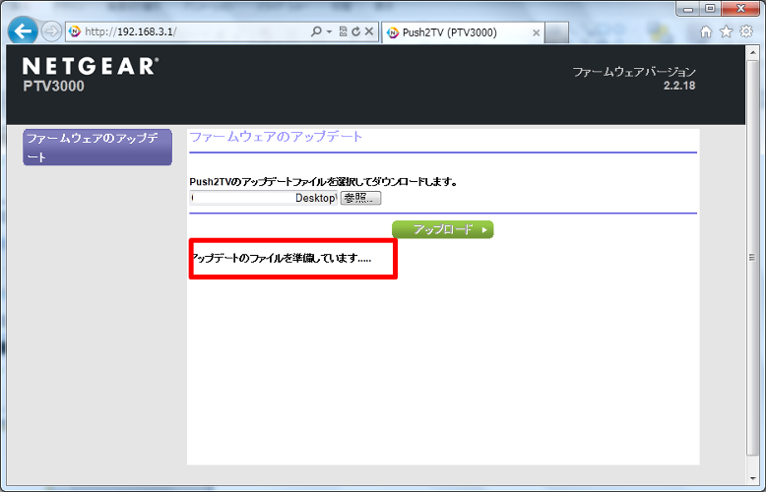Open the browser home page icon
Screen dimensions: 766x492
tap(706, 31)
